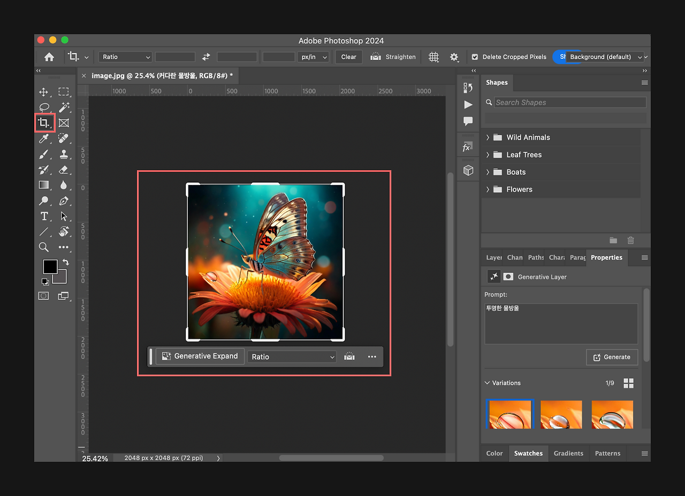Open the 3D cube panel icon
The height and width of the screenshot is (496, 685).
point(468,170)
